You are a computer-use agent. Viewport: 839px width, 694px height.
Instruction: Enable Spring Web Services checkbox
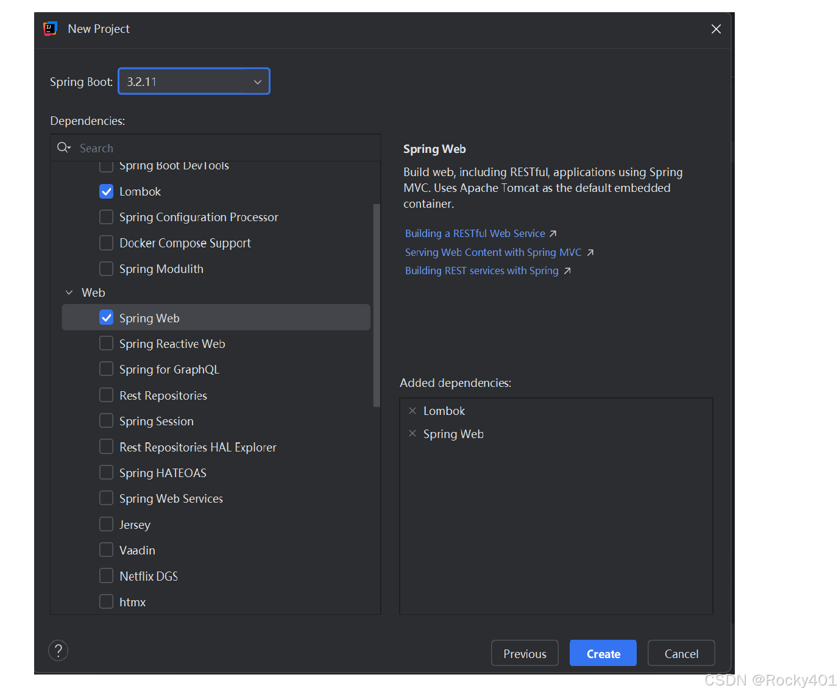coord(106,498)
